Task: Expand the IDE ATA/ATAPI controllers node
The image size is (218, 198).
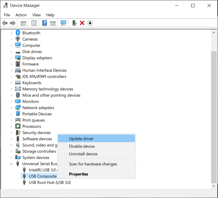Action: click(11, 77)
